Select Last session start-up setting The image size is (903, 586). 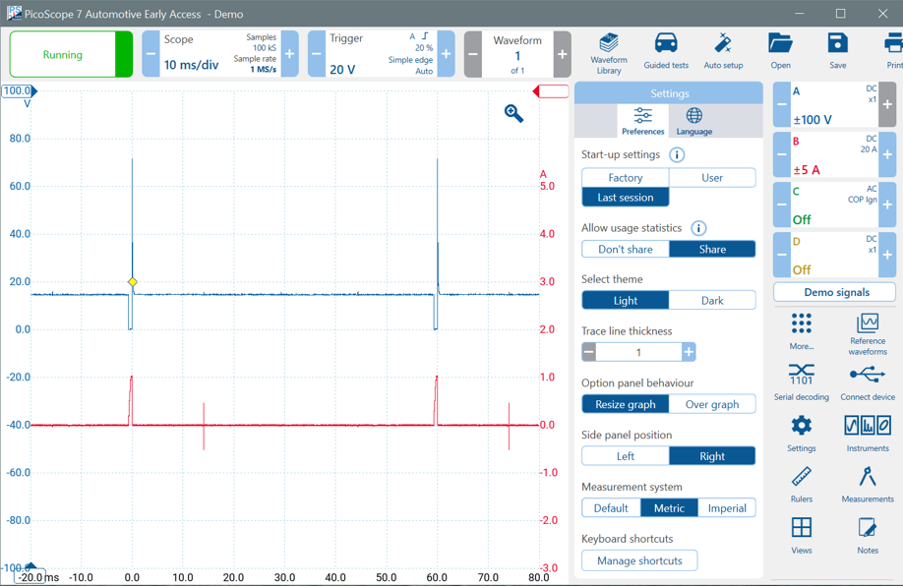tap(626, 198)
